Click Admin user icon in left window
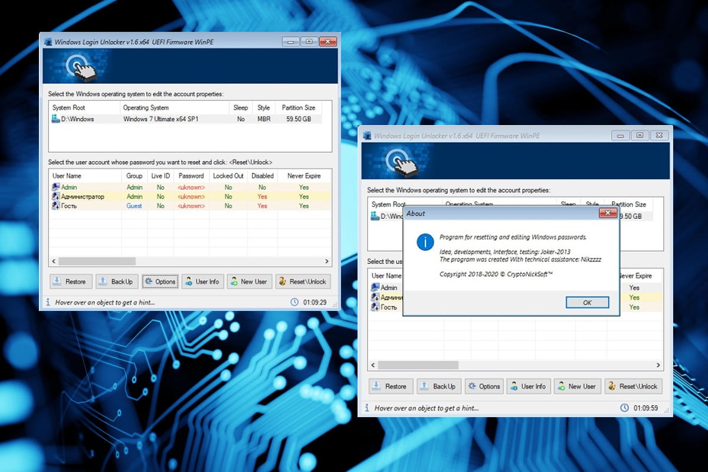This screenshot has width=708, height=472. (x=56, y=187)
